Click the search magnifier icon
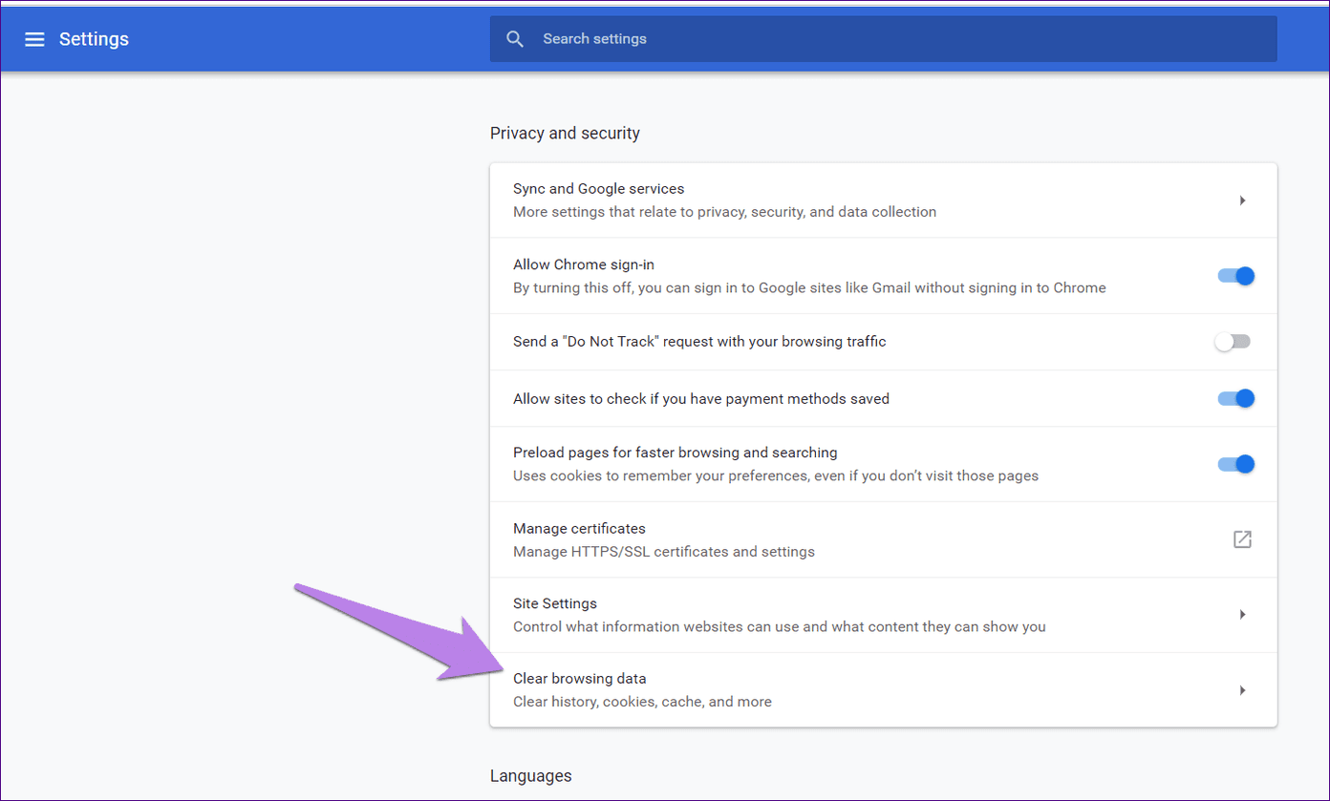Screen dimensions: 1330x801 [515, 39]
